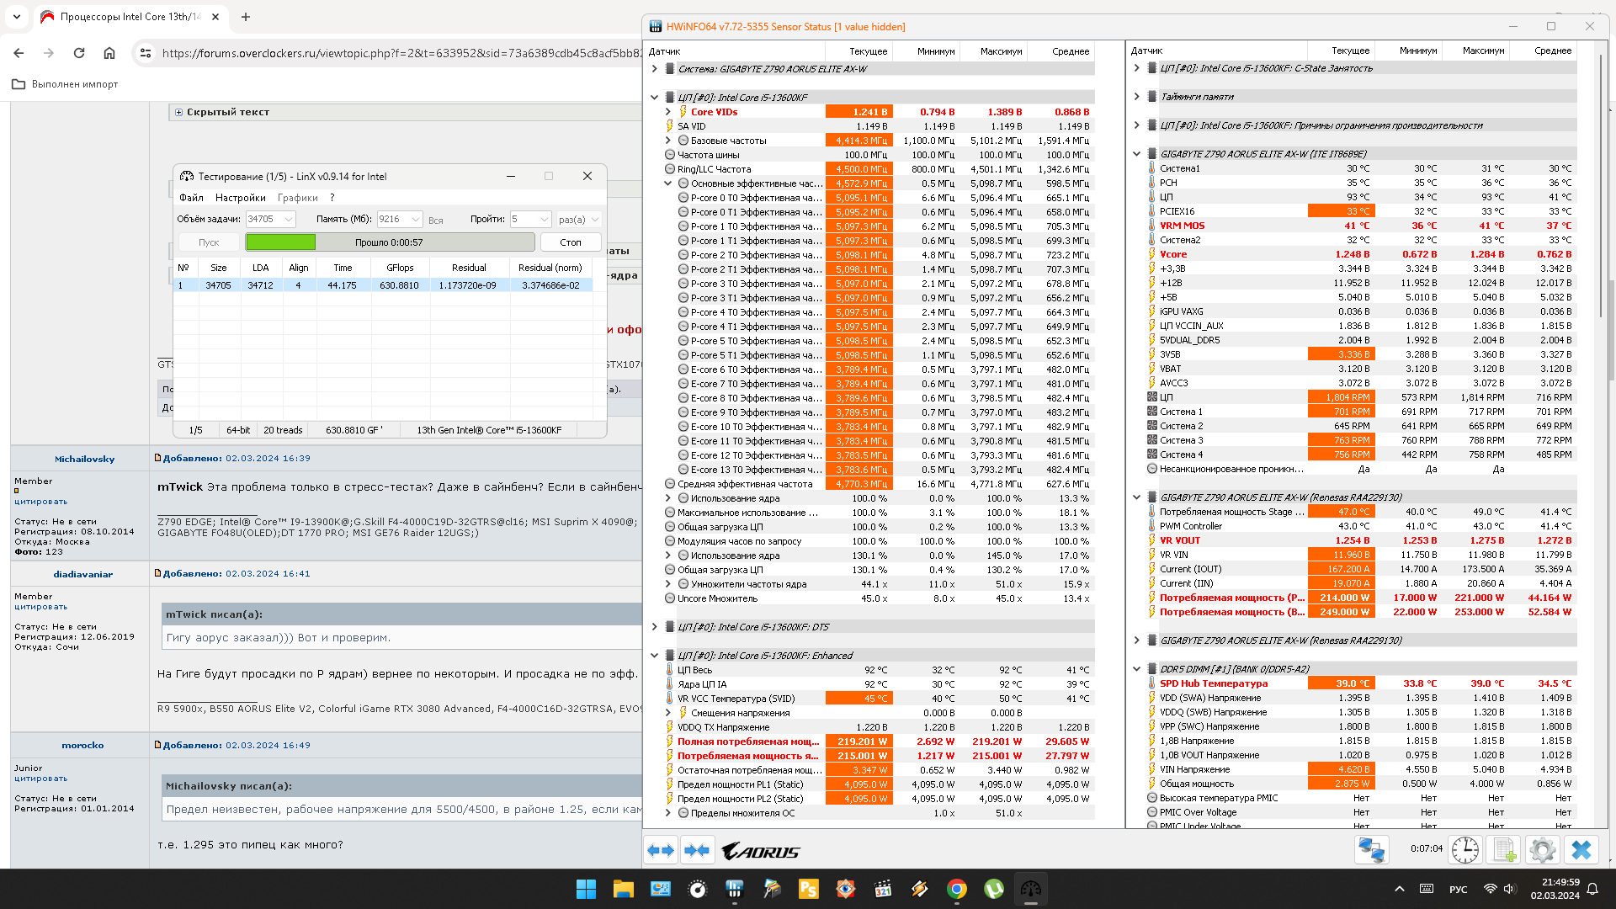Viewport: 1616px width, 909px height.
Task: Open Chrome from the taskbar
Action: [956, 889]
